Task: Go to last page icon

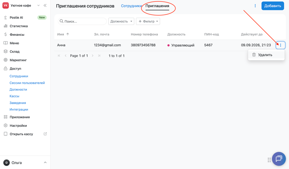Action: 99,55
